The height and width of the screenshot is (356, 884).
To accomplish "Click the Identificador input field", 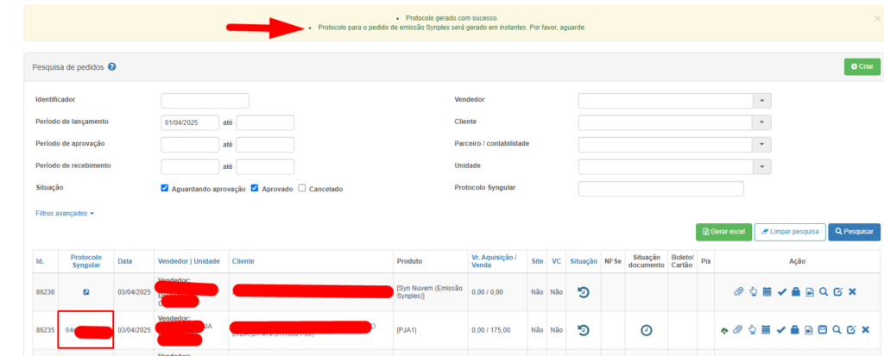I will click(205, 101).
